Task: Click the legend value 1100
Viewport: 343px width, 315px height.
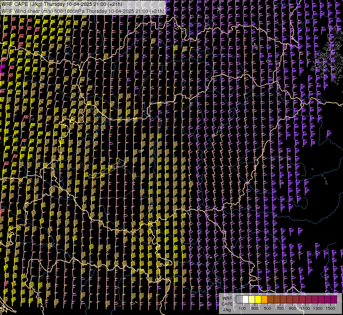Action: tap(305, 308)
